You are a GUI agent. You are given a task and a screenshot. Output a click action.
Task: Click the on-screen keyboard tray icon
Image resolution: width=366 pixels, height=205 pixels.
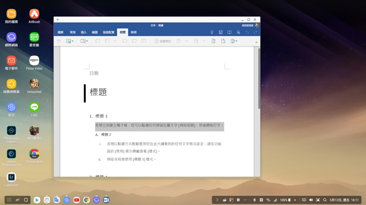(304, 200)
